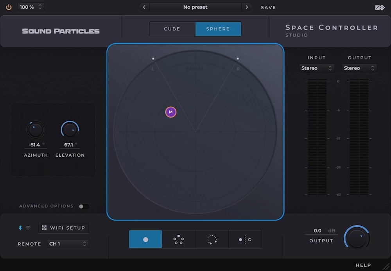This screenshot has height=271, width=391.
Task: Go to the previous preset
Action: (144, 7)
